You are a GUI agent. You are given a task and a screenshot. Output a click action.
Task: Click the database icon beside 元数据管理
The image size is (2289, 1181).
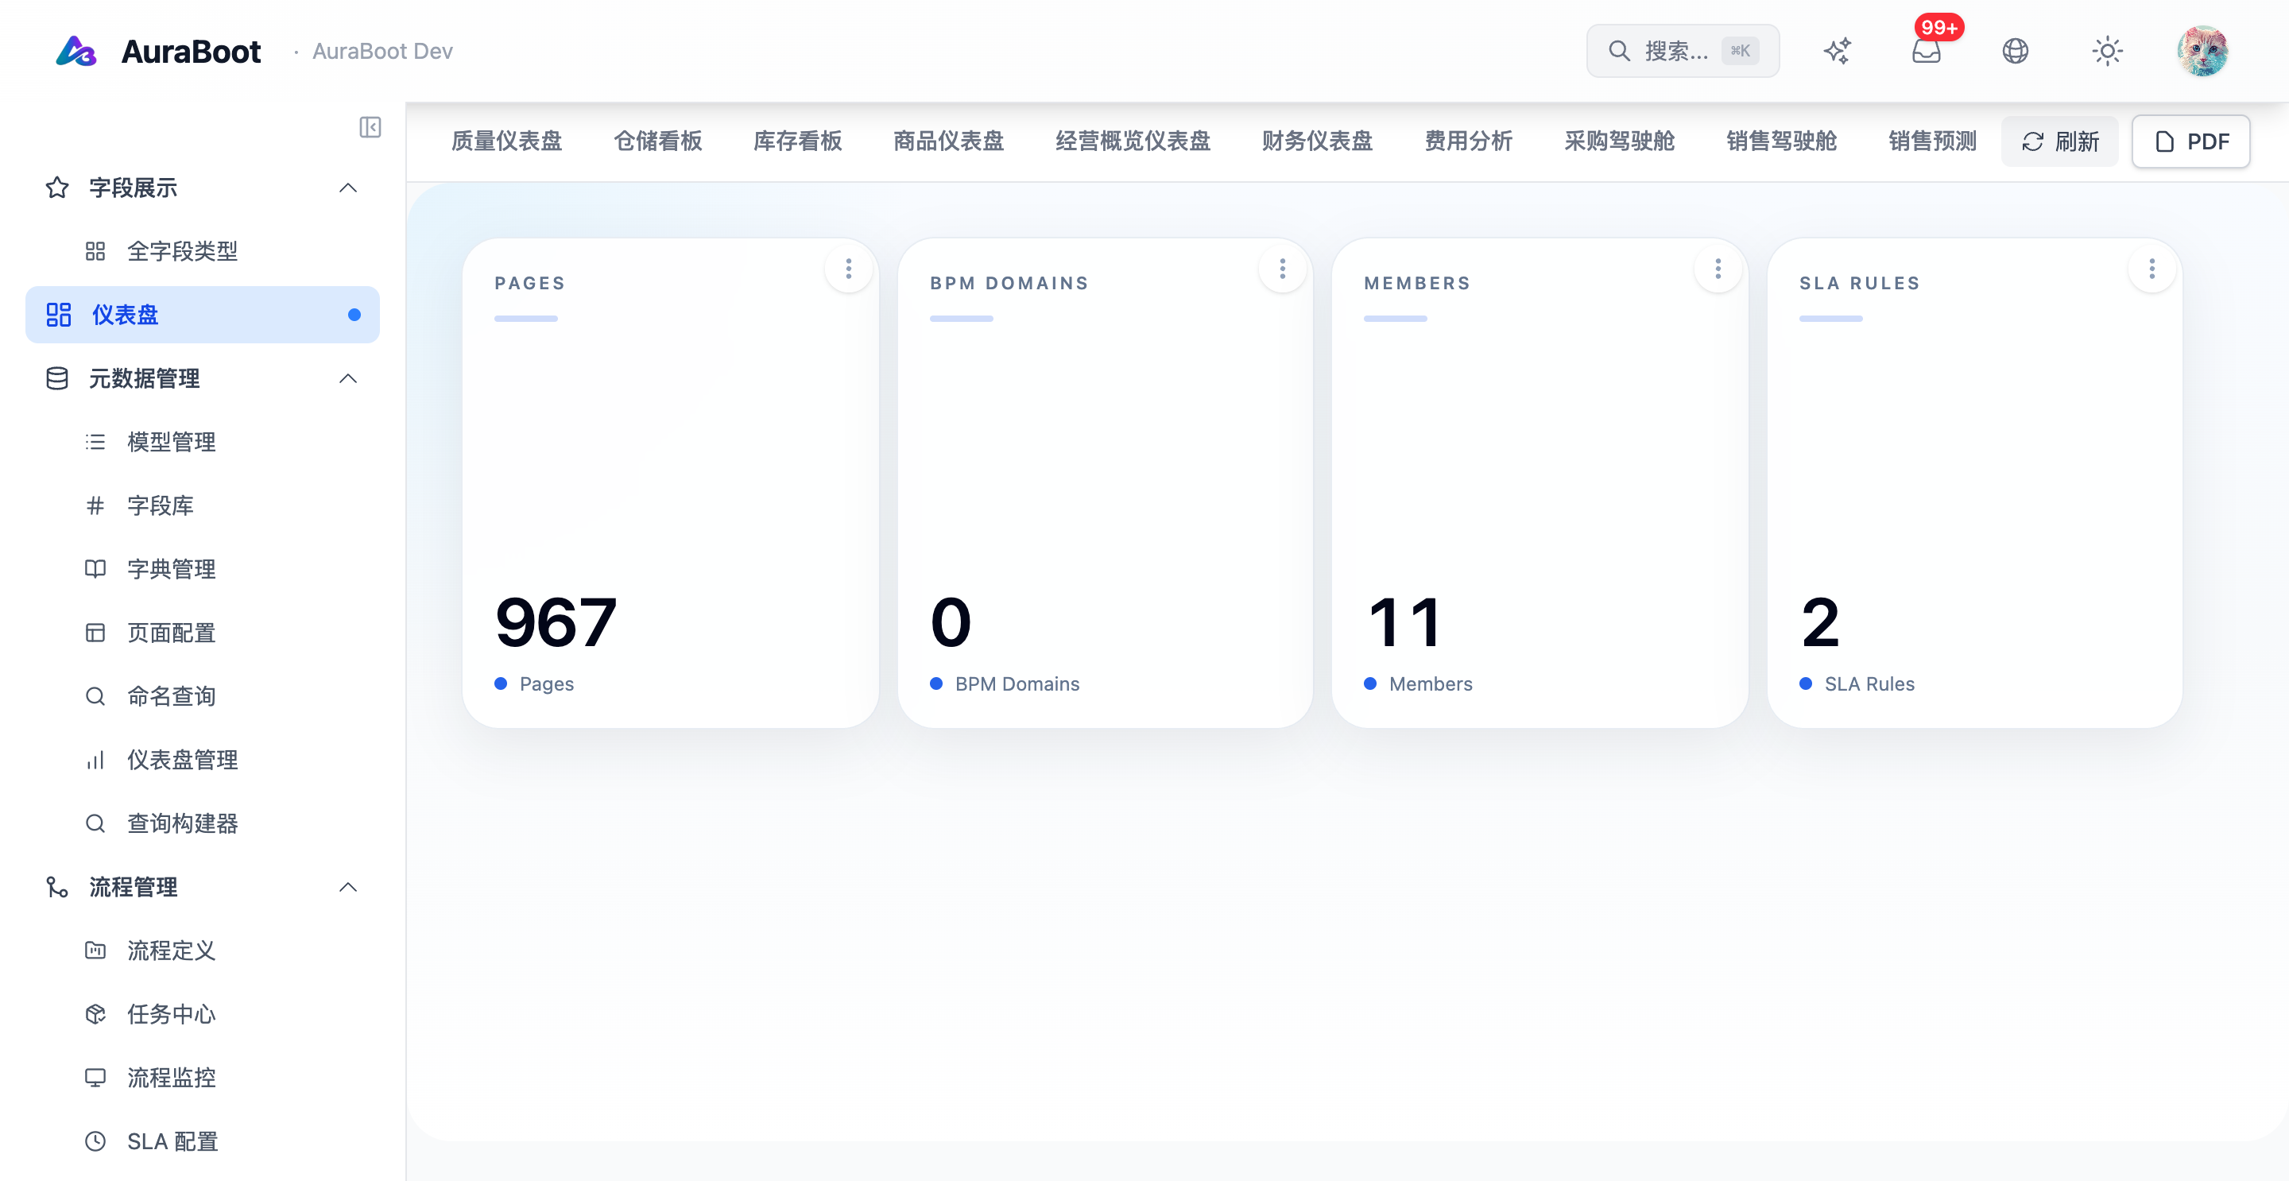point(57,378)
